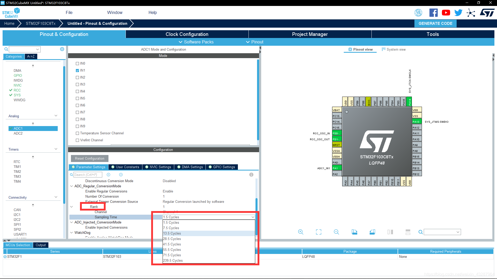Screen dimensions: 497x279
Task: Click the zoom out magnifier icon
Action: coord(335,232)
